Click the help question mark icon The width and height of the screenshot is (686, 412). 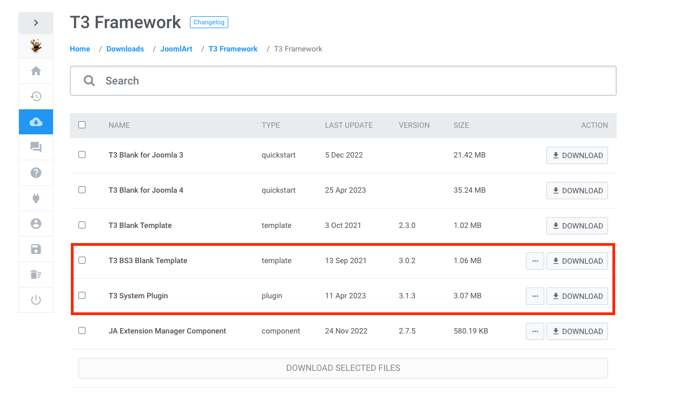pyautogui.click(x=36, y=173)
